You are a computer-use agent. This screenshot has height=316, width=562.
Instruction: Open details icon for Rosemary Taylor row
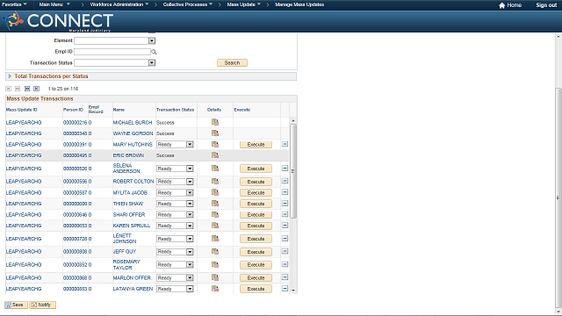coord(215,264)
